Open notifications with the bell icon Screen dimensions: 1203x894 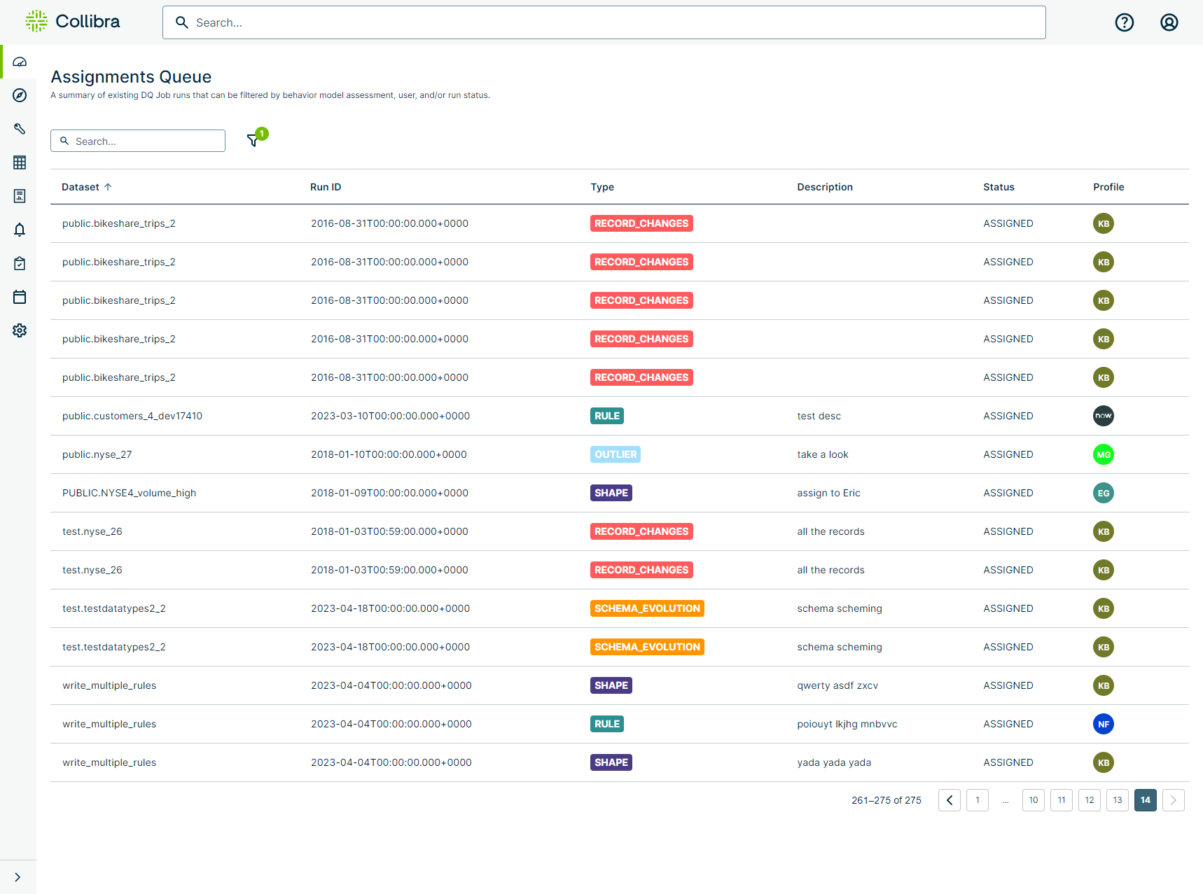click(x=19, y=230)
